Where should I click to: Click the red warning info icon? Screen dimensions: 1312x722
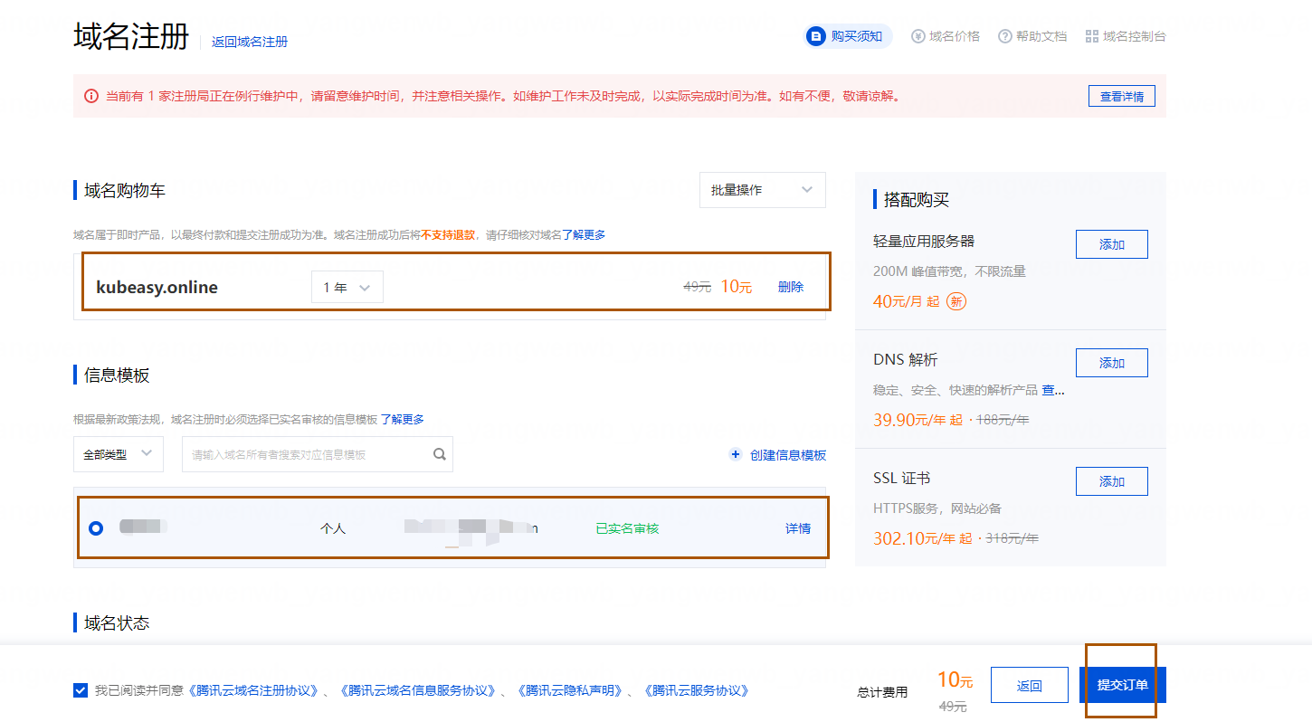[x=91, y=96]
